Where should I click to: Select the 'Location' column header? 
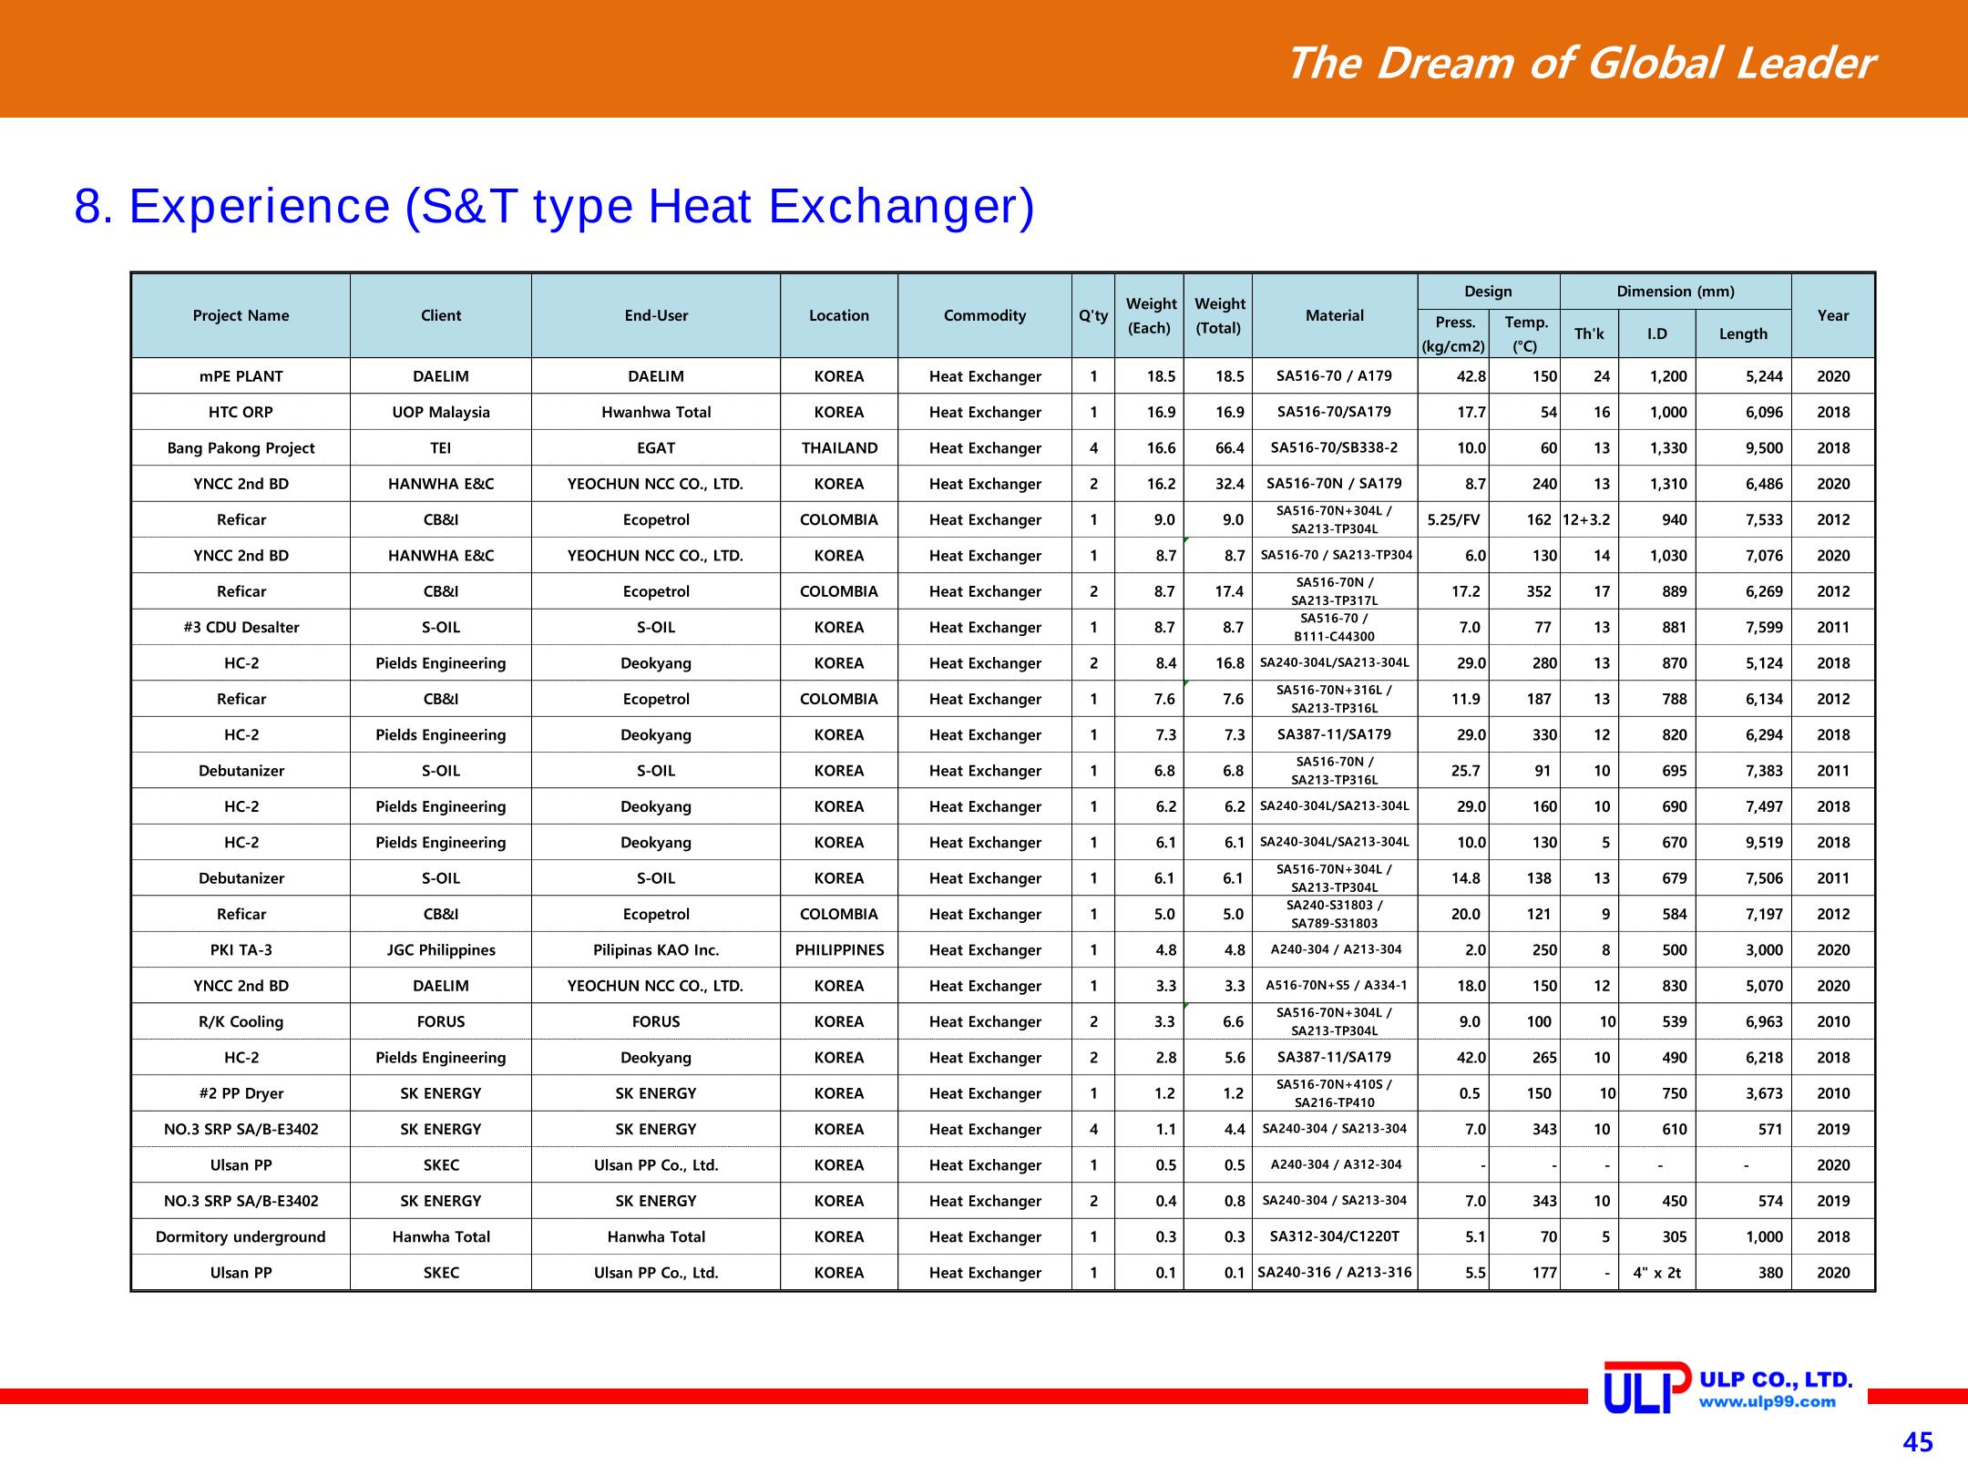tap(839, 315)
